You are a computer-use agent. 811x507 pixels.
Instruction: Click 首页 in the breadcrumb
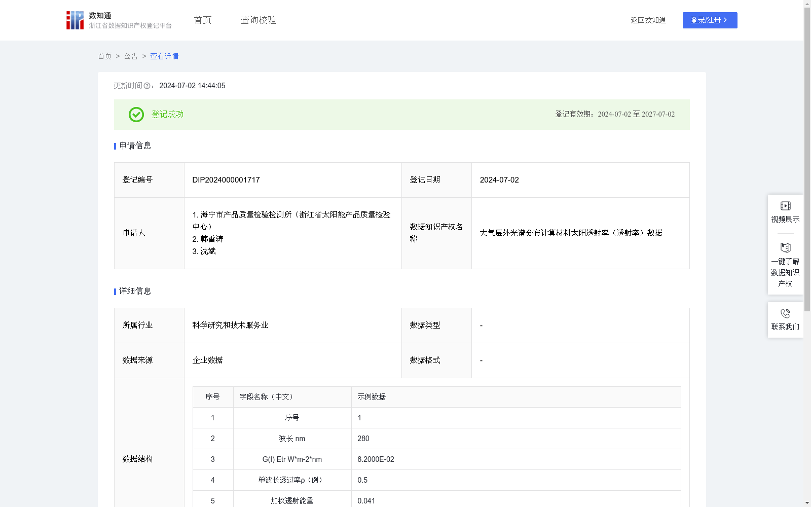coord(104,56)
